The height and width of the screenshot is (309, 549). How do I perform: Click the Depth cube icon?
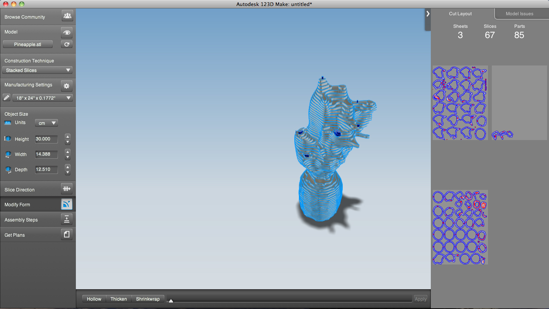(8, 169)
